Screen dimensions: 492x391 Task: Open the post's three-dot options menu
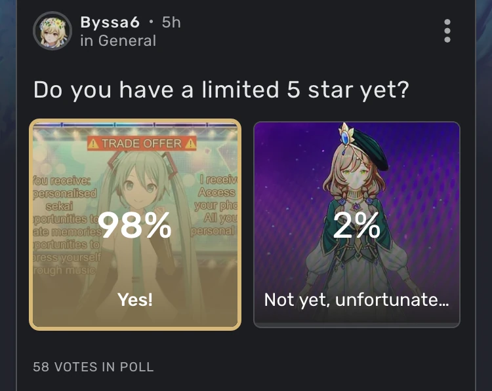pyautogui.click(x=447, y=31)
